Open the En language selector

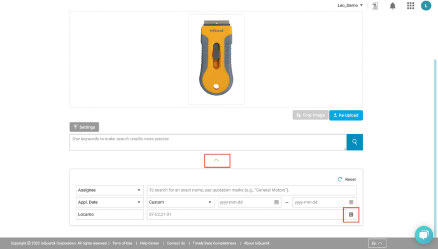377,243
